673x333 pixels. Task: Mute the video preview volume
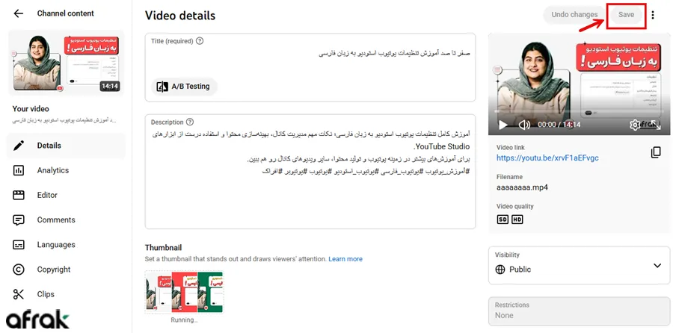coord(524,125)
